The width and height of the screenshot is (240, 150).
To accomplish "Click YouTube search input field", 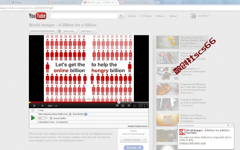I will [84, 16].
